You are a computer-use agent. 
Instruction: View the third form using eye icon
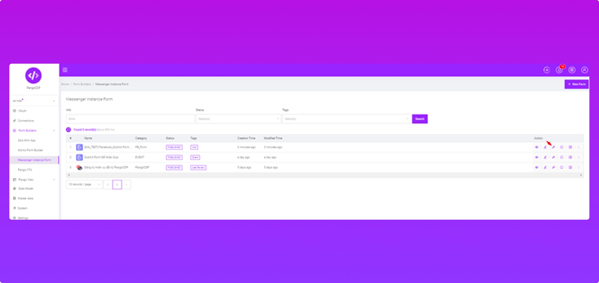[537, 168]
